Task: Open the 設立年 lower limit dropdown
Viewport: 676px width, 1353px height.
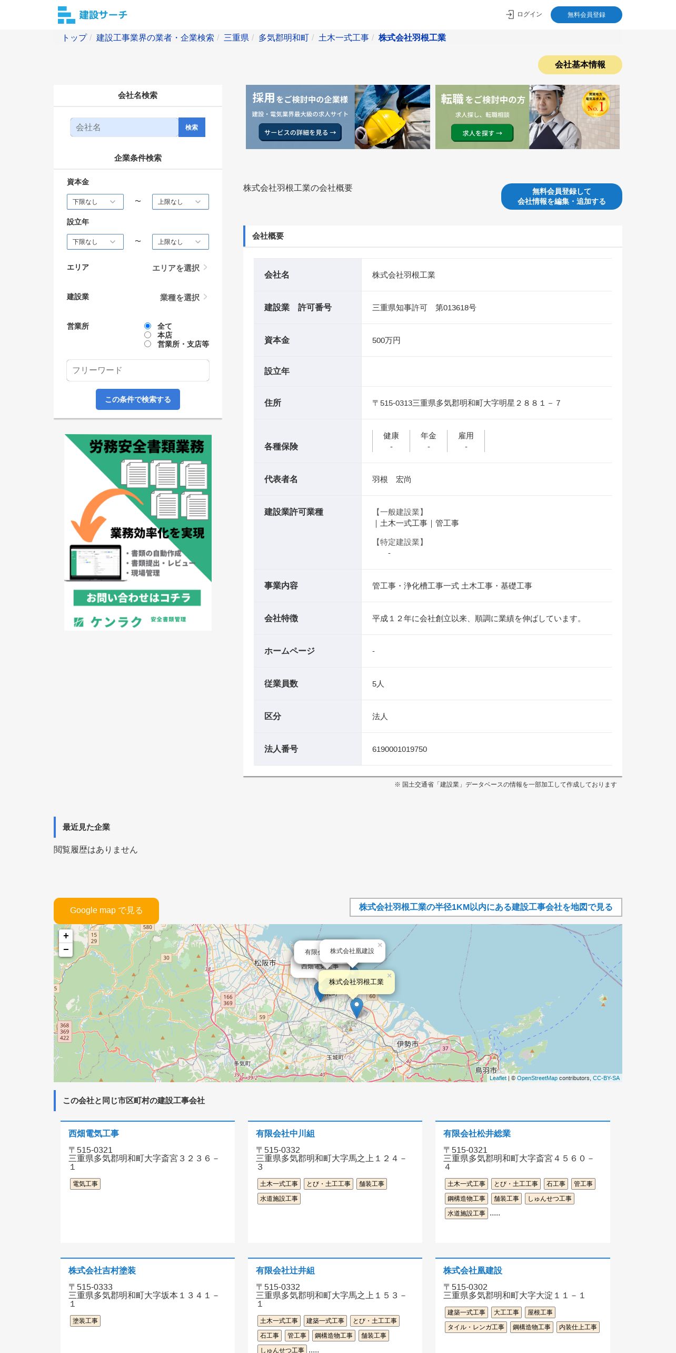Action: (95, 242)
